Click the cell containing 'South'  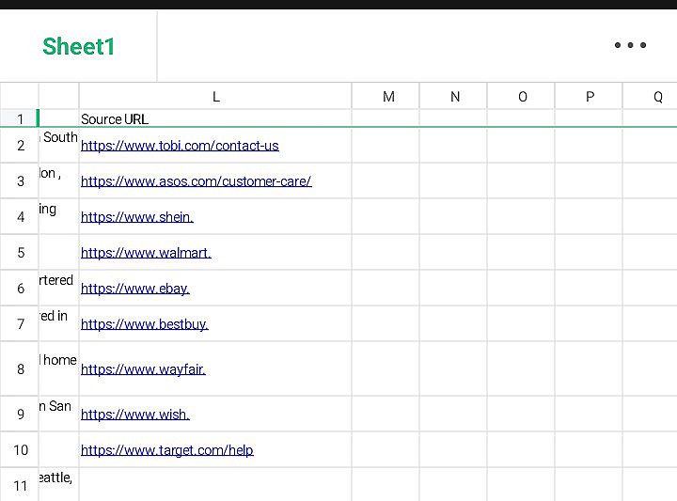[58, 146]
